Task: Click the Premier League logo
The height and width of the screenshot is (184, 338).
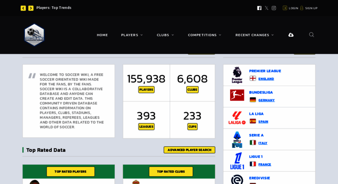Action: (x=237, y=75)
